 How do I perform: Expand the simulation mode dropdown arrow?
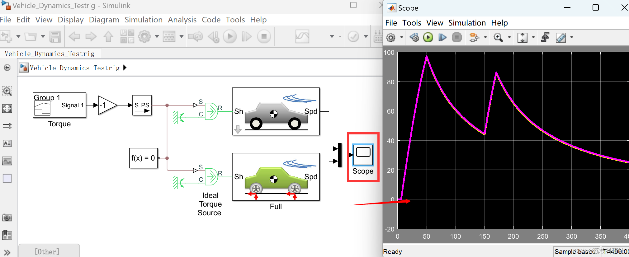332,36
